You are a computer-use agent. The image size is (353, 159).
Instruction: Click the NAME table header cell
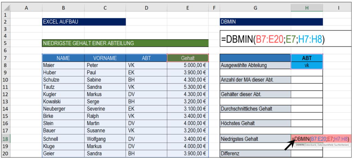coord(63,58)
